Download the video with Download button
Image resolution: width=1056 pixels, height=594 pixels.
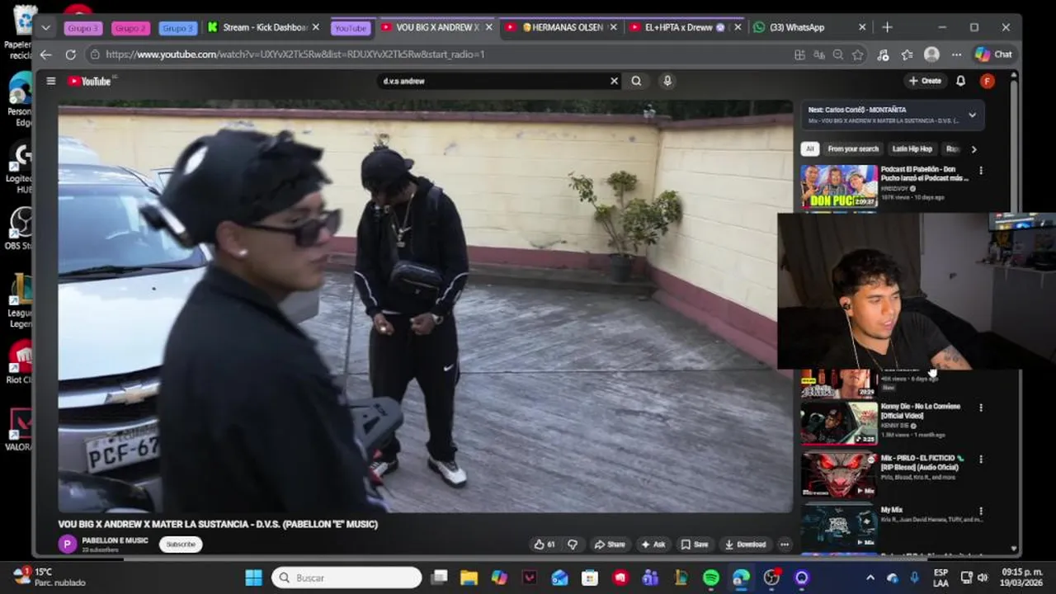pos(746,544)
